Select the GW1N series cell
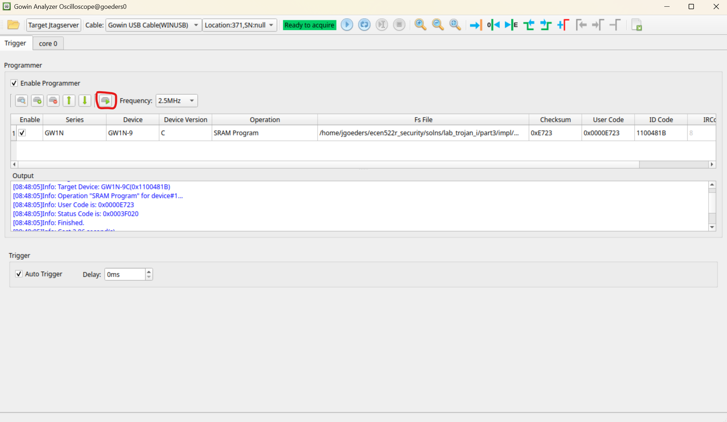The height and width of the screenshot is (422, 727). (x=75, y=133)
